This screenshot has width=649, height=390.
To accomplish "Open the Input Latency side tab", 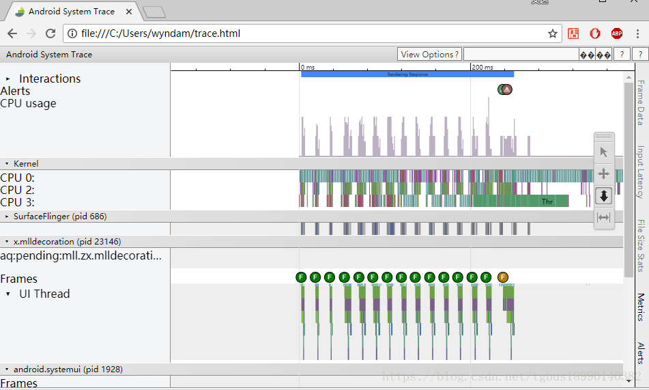I will tap(641, 172).
